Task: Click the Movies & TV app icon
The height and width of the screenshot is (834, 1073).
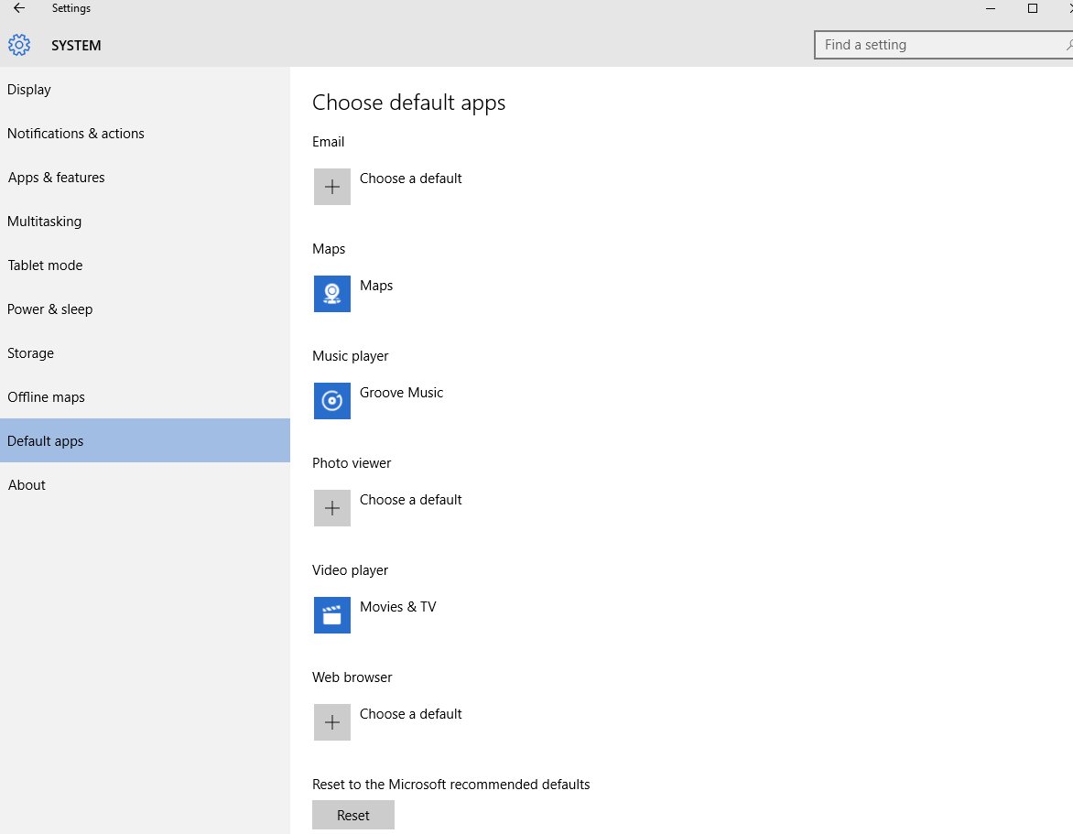Action: [x=331, y=615]
